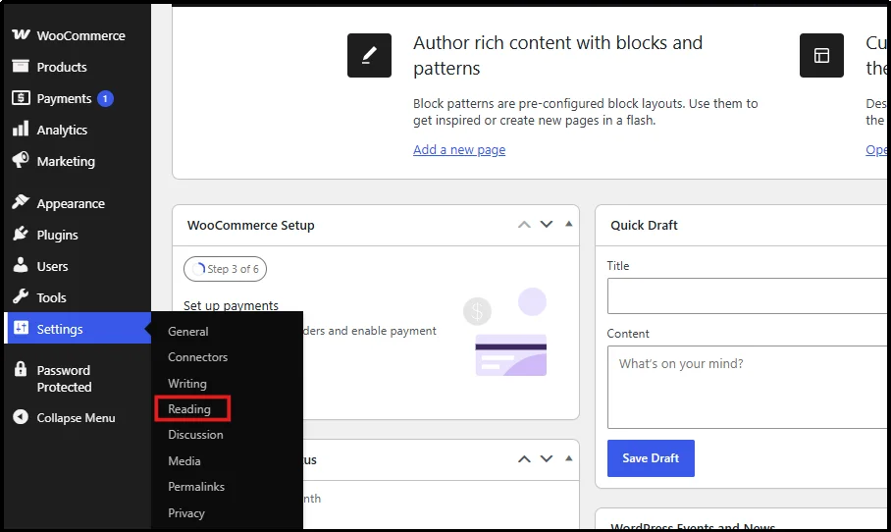The image size is (891, 532).
Task: Click the Quick Draft Title input field
Action: (747, 295)
